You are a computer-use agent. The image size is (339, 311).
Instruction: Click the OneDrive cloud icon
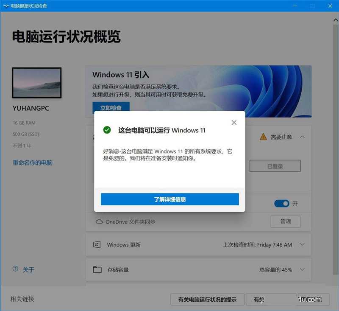point(99,221)
